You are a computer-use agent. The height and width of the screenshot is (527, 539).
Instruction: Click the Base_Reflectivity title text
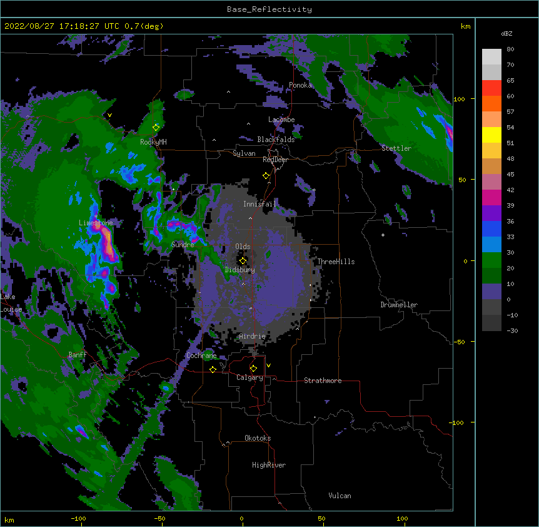pyautogui.click(x=269, y=9)
